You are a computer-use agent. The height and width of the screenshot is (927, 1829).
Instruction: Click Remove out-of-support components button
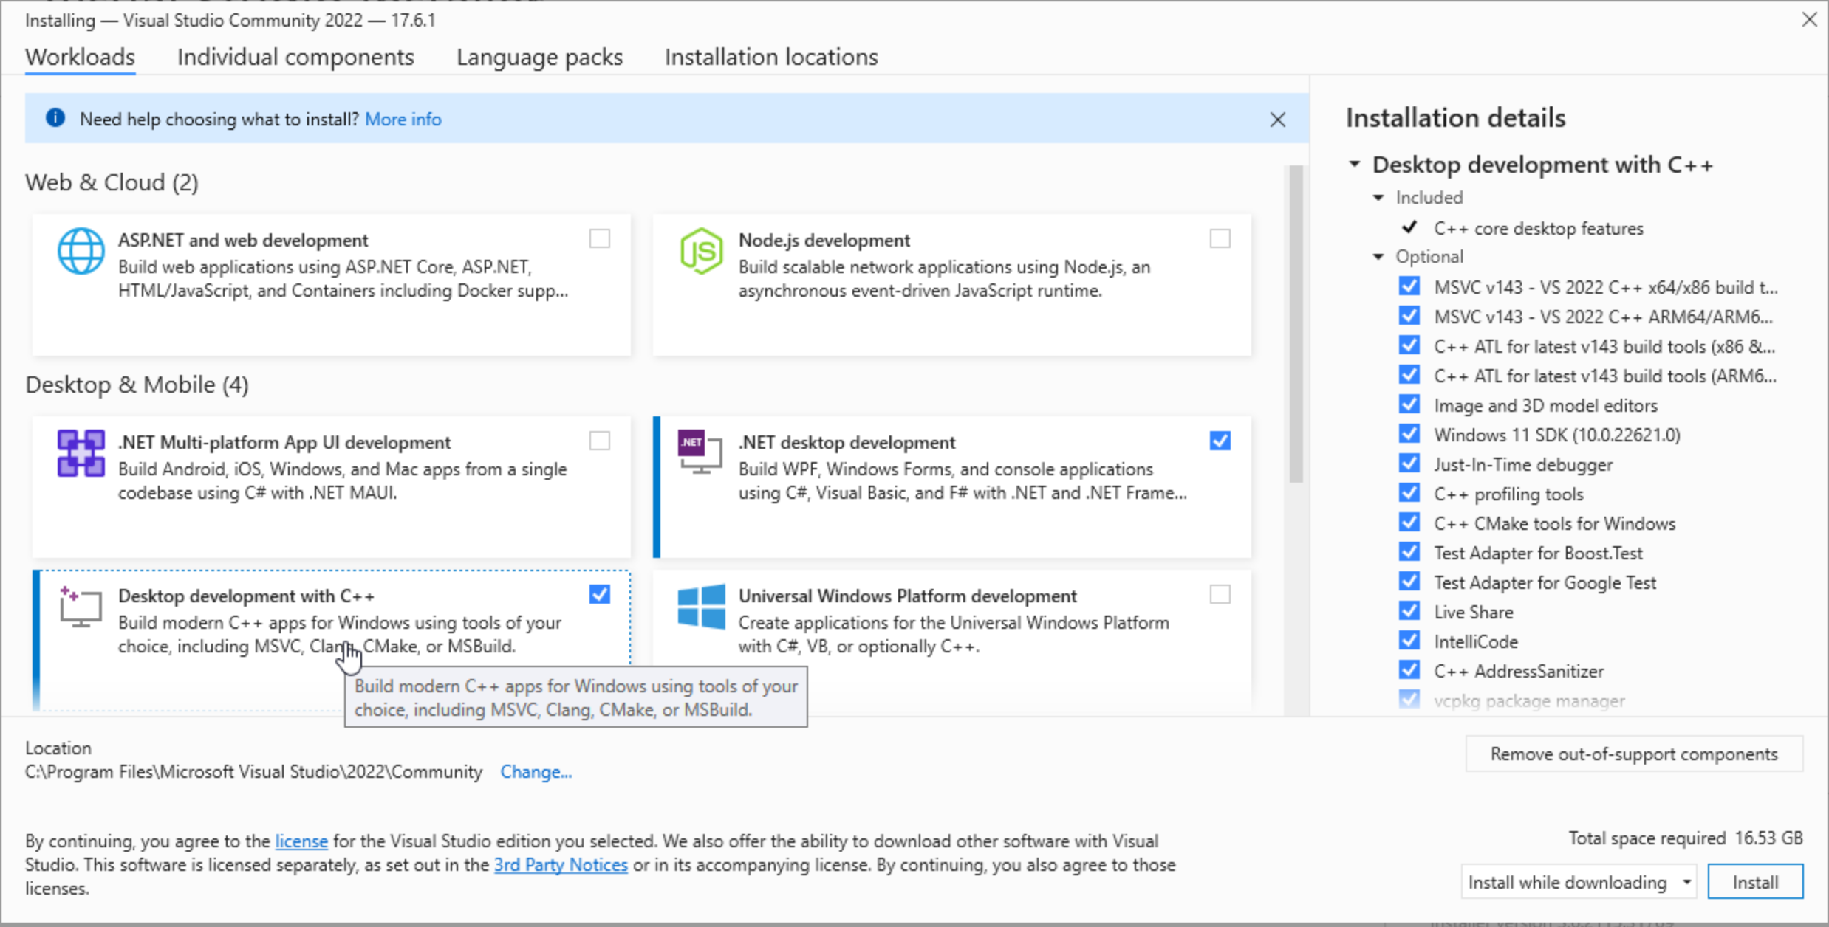coord(1634,754)
